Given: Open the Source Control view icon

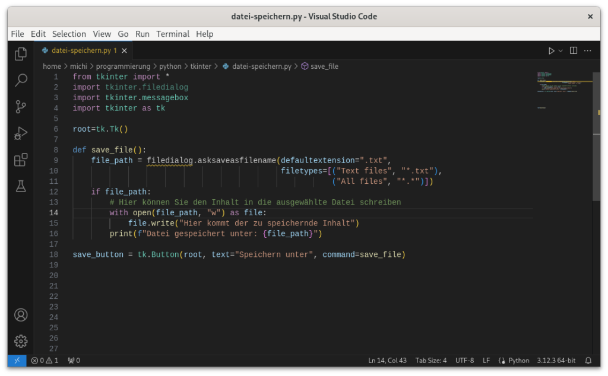Looking at the screenshot, I should (21, 107).
